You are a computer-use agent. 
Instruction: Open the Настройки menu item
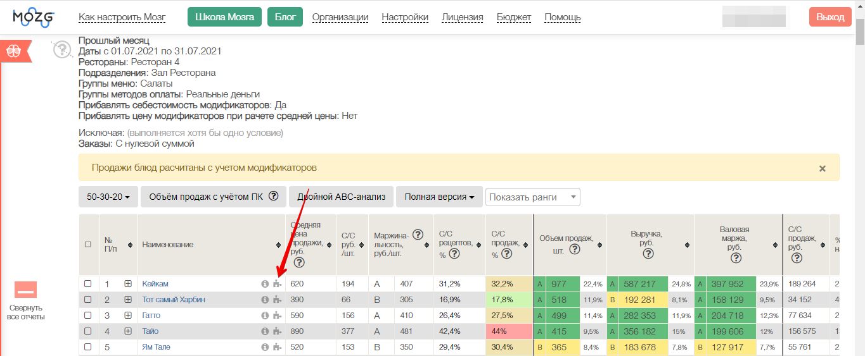click(405, 17)
